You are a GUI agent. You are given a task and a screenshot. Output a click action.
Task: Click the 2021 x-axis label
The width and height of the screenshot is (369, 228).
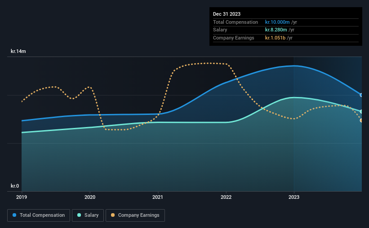[x=158, y=197]
